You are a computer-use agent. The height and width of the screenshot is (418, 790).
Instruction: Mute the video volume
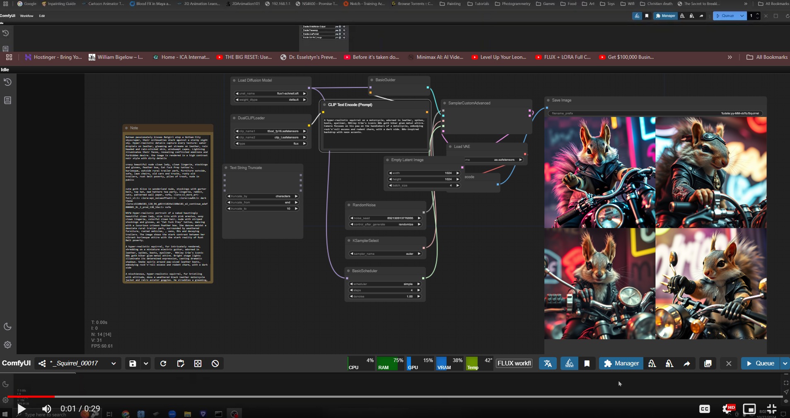(x=46, y=409)
